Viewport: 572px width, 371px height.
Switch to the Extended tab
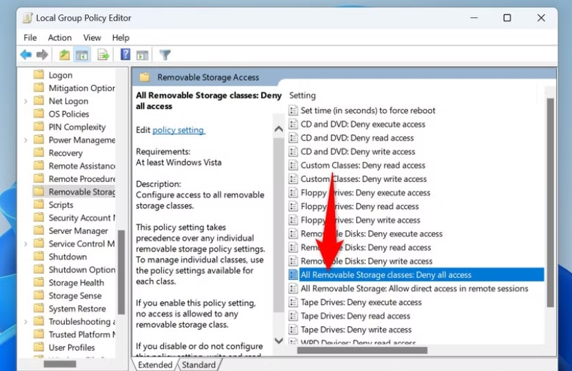click(x=155, y=365)
